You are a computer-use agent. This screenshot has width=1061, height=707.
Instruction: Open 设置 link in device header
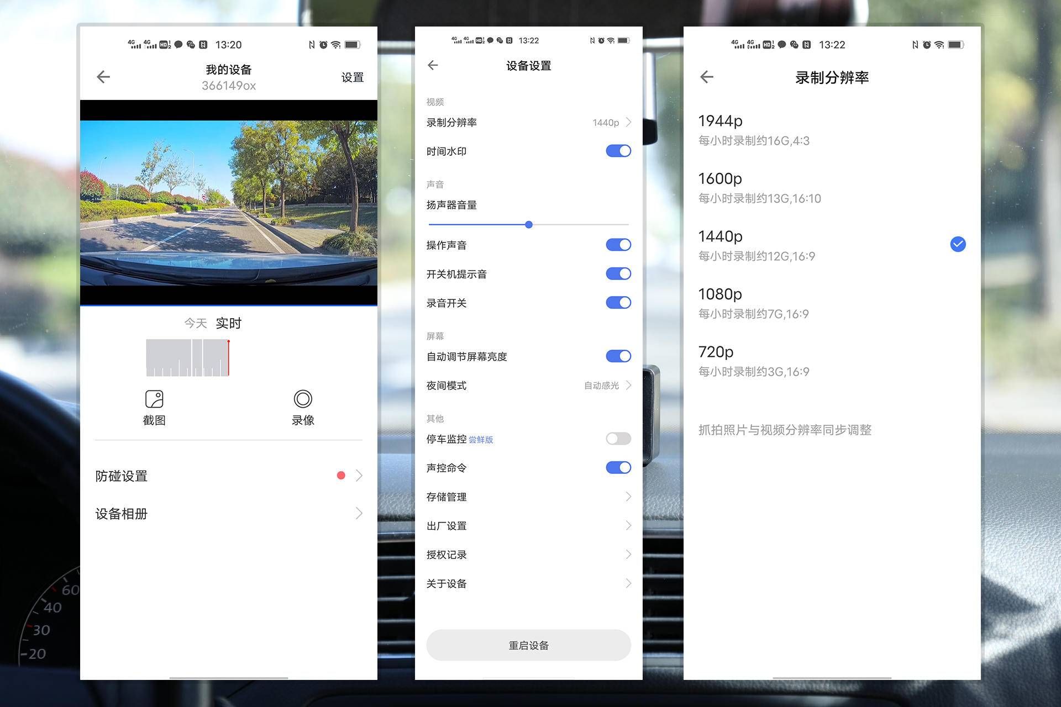tap(352, 77)
